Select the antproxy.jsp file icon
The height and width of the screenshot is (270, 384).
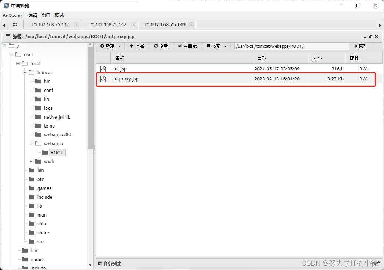[x=103, y=79]
